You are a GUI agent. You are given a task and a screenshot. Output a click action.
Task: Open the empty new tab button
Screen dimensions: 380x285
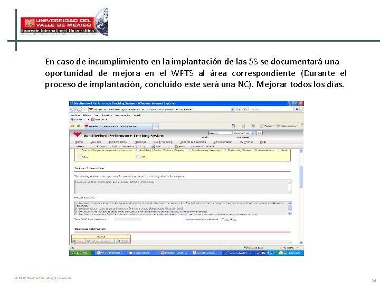coord(156,126)
